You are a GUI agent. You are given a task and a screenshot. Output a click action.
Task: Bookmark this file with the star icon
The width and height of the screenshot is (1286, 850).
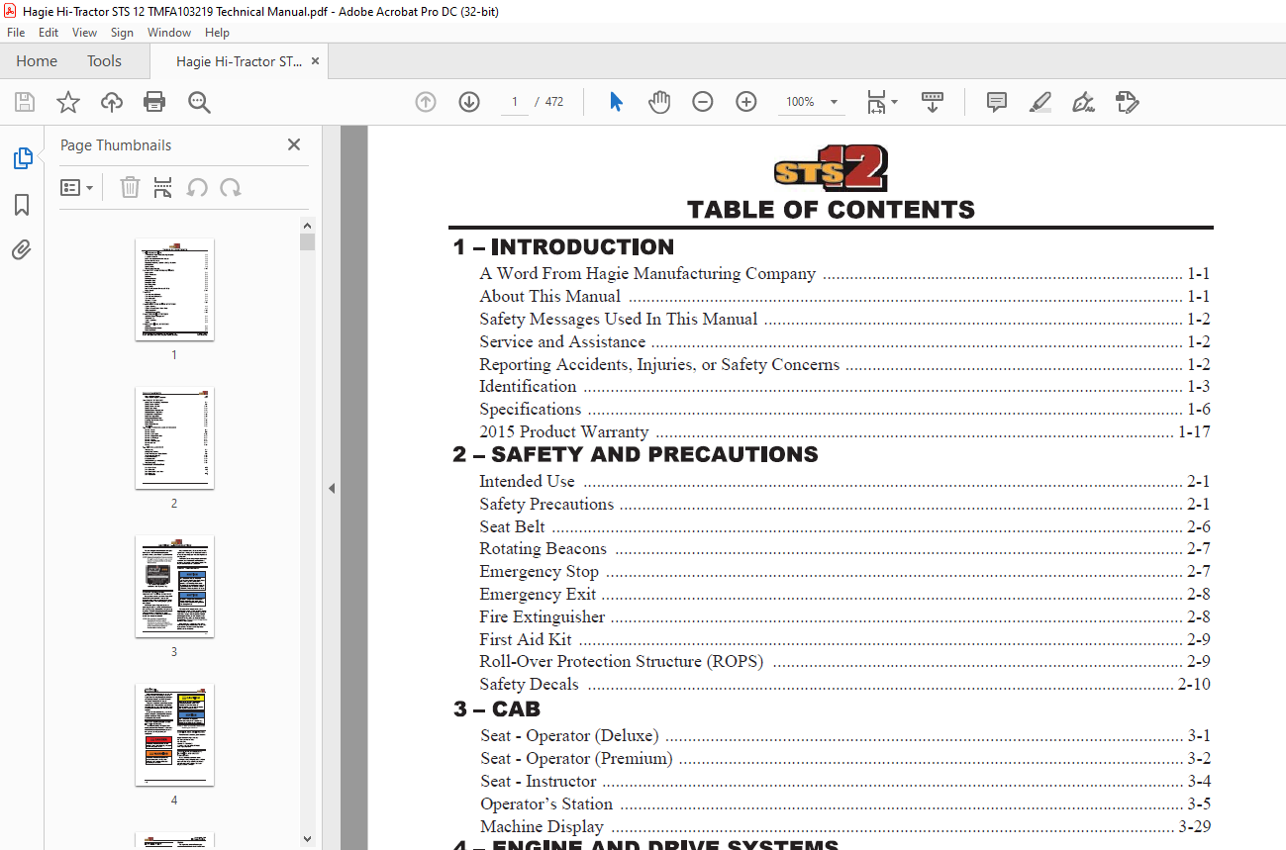[68, 102]
